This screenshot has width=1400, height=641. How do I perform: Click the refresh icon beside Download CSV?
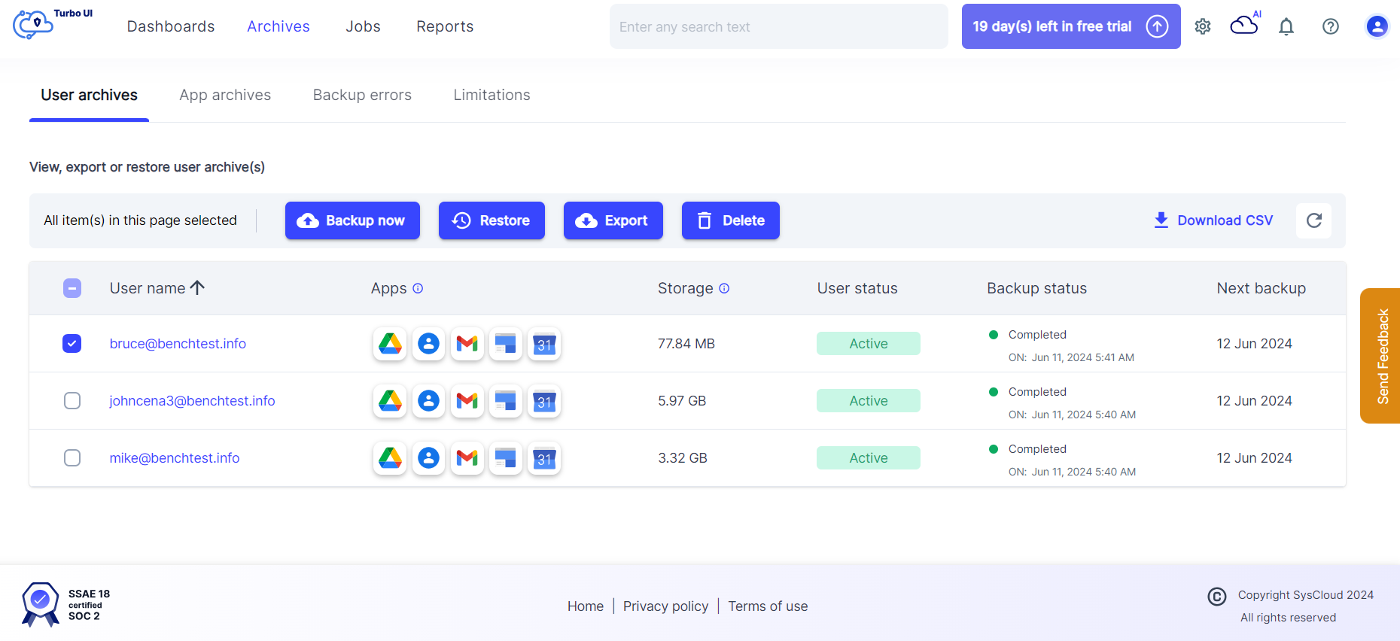point(1313,220)
